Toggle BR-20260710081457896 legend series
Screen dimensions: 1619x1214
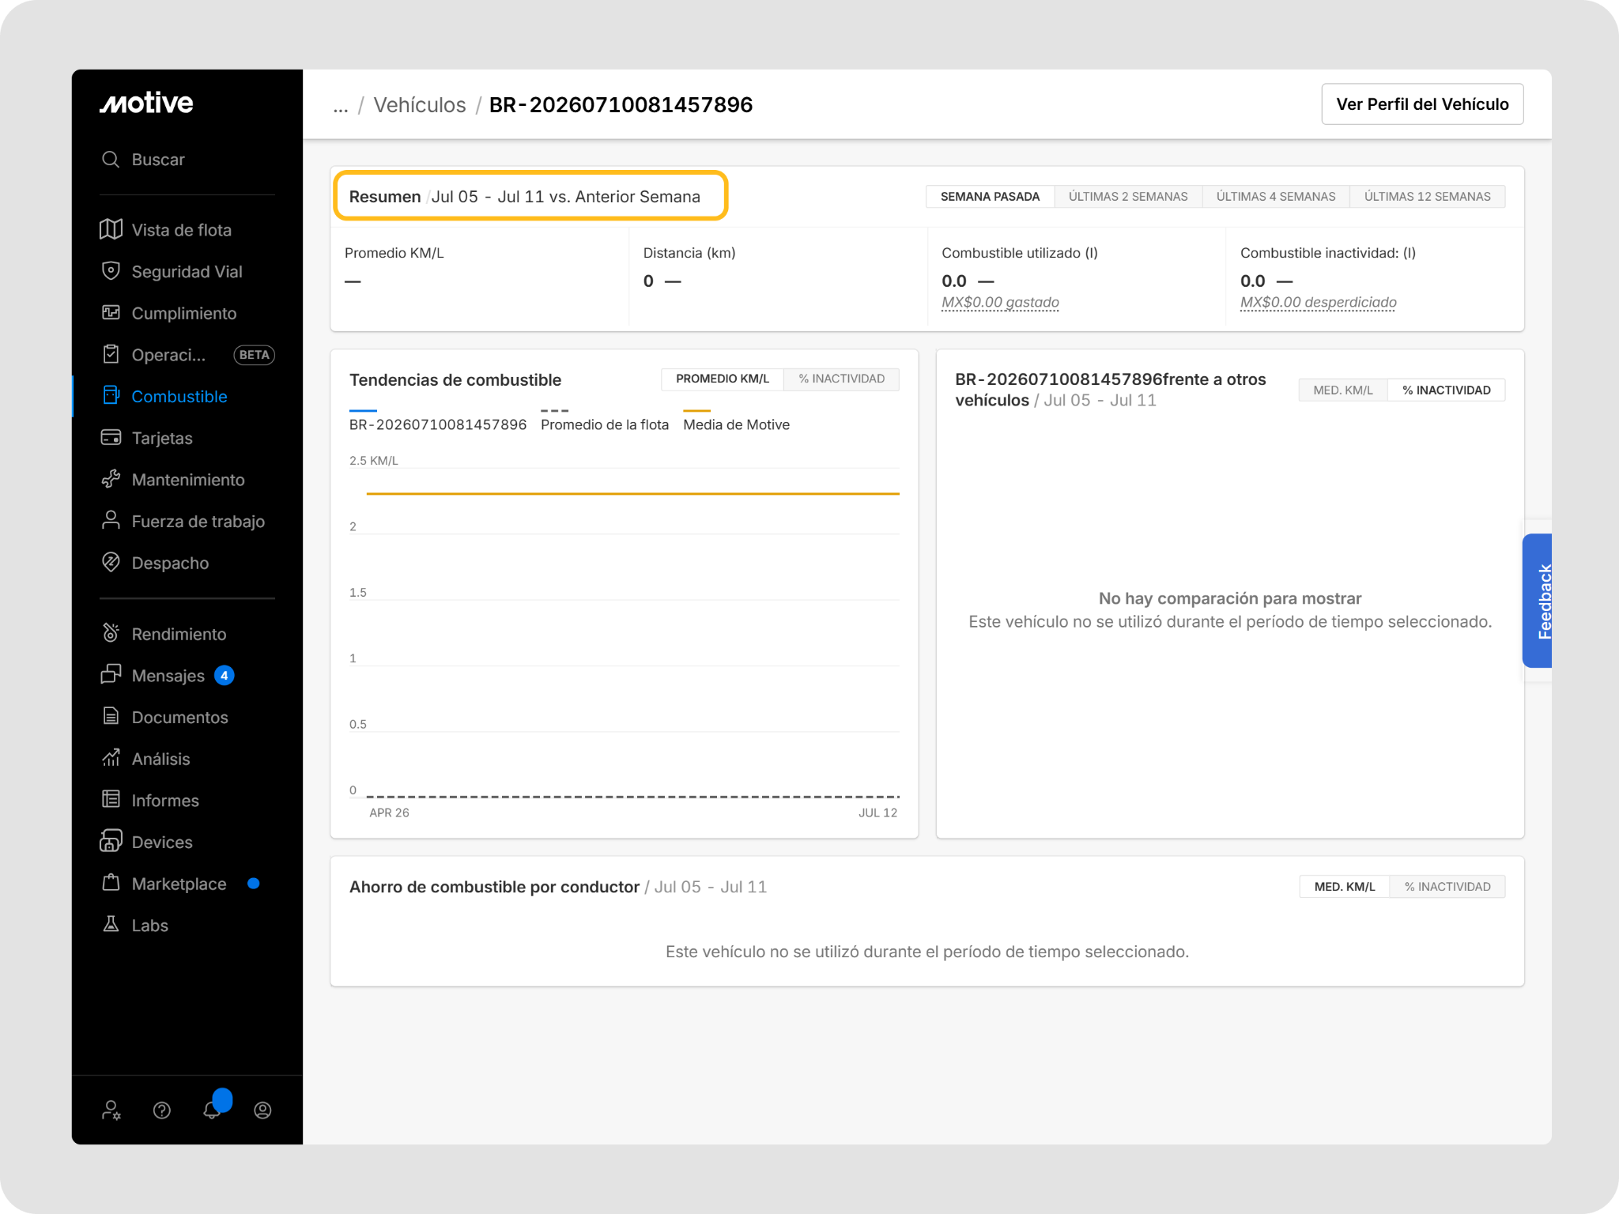pyautogui.click(x=438, y=419)
